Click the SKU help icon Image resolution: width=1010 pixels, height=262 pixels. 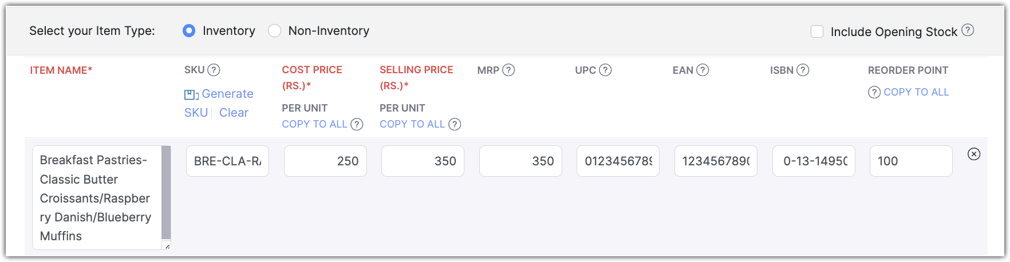coord(214,70)
